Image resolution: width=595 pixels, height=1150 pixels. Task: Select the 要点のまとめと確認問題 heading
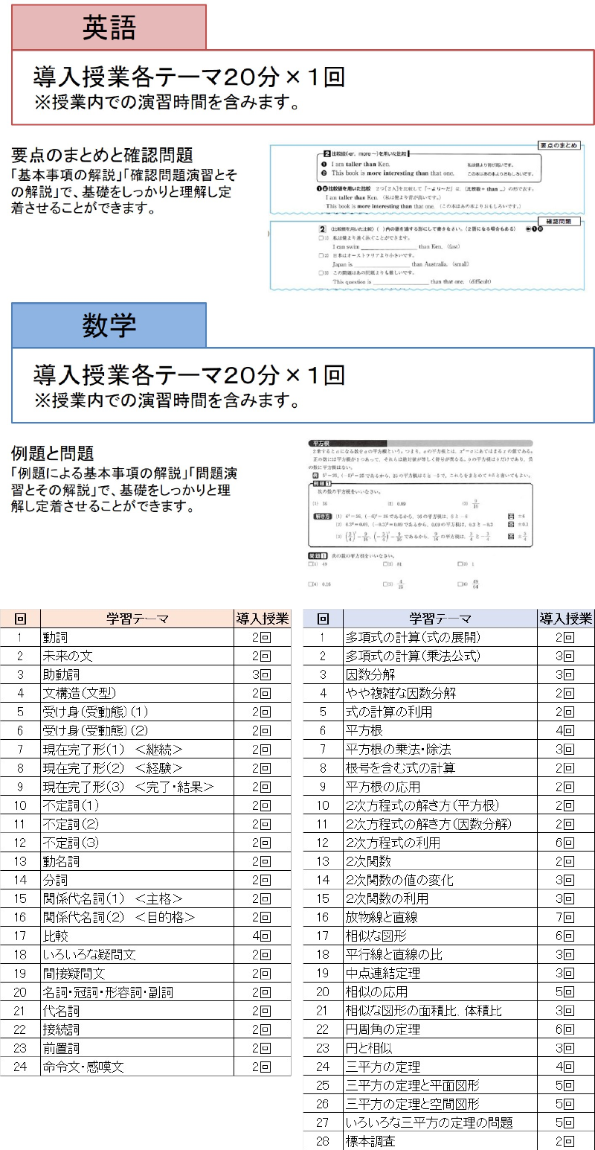click(102, 155)
